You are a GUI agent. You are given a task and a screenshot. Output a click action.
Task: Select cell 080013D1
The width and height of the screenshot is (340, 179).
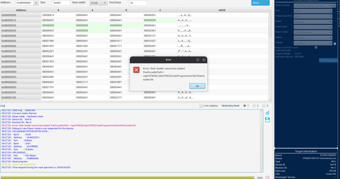58,61
